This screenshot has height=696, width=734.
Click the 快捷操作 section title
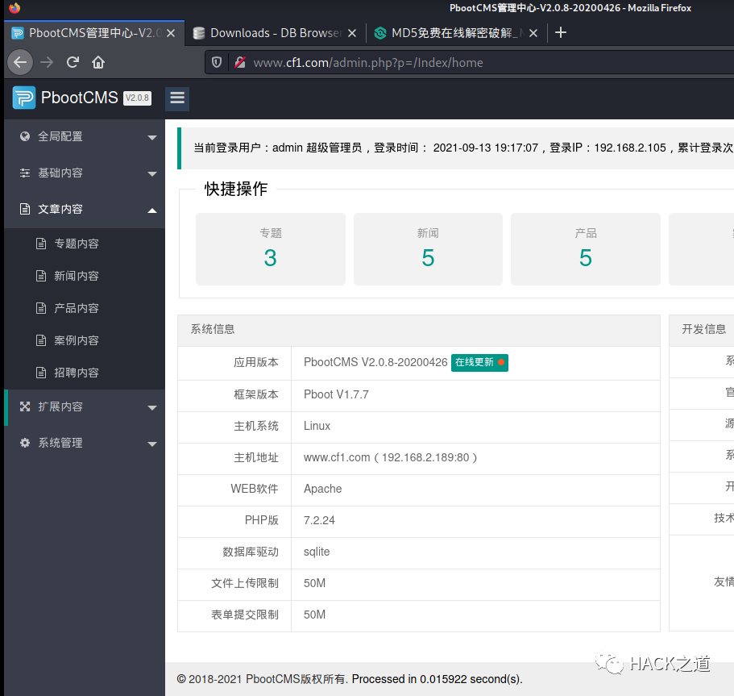pos(236,189)
